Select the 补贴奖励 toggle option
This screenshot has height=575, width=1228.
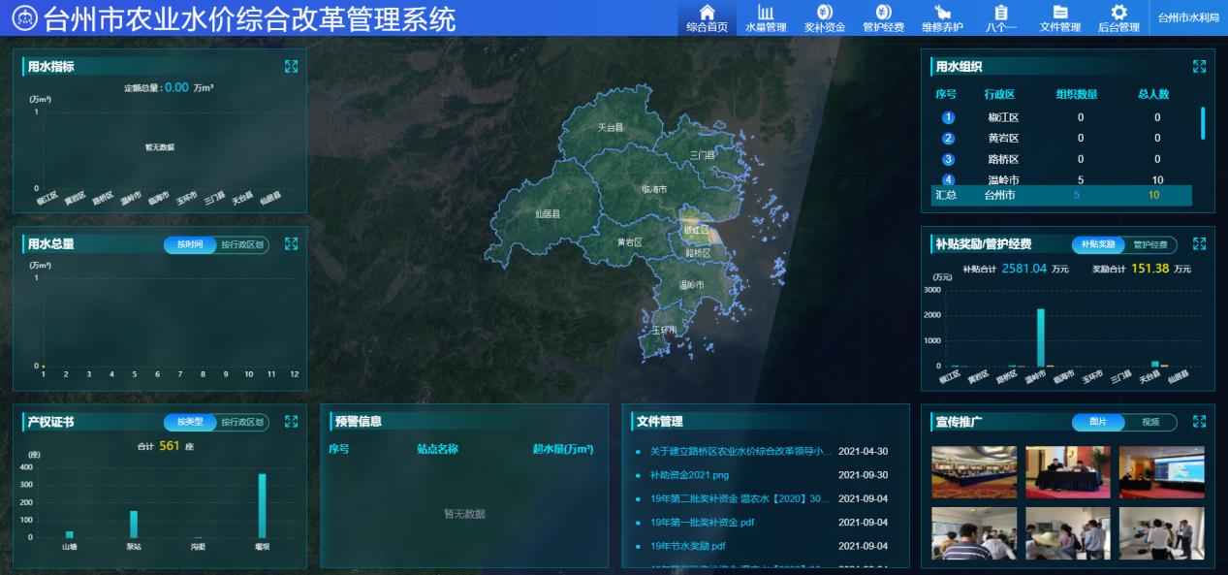[1098, 244]
